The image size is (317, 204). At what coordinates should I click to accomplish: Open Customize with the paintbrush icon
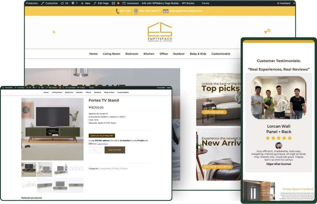(x=49, y=3)
